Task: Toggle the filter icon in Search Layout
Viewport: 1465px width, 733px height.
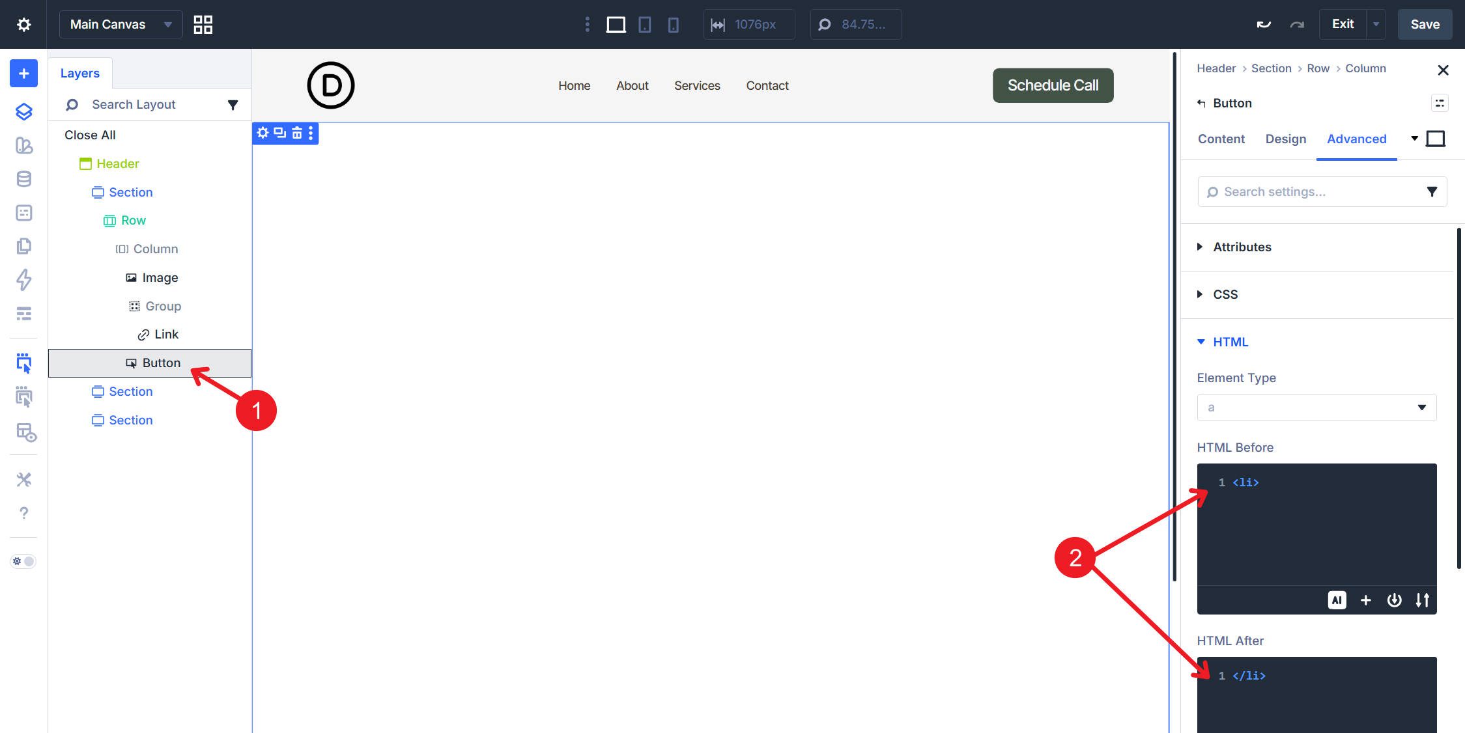Action: click(x=233, y=104)
